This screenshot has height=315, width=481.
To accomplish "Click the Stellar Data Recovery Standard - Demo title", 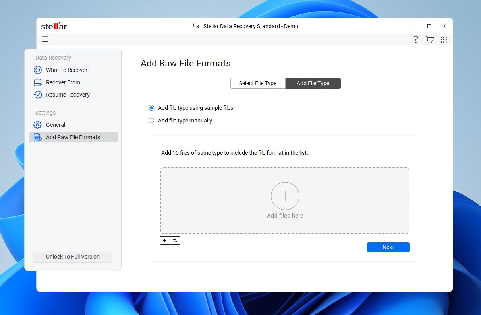I will (251, 26).
